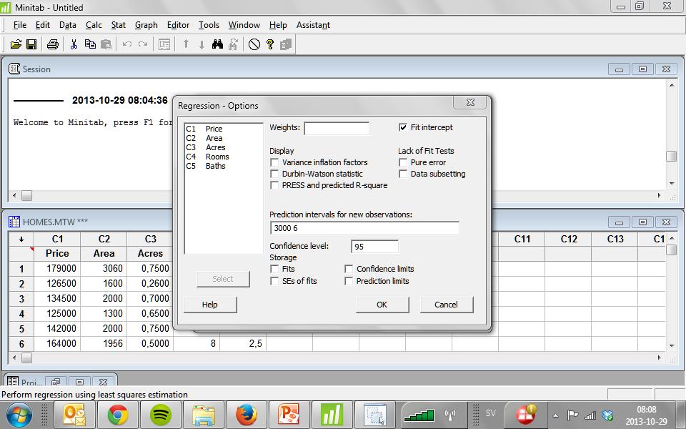
Task: Click the StatGuide toolbar icon
Action: coord(286,44)
